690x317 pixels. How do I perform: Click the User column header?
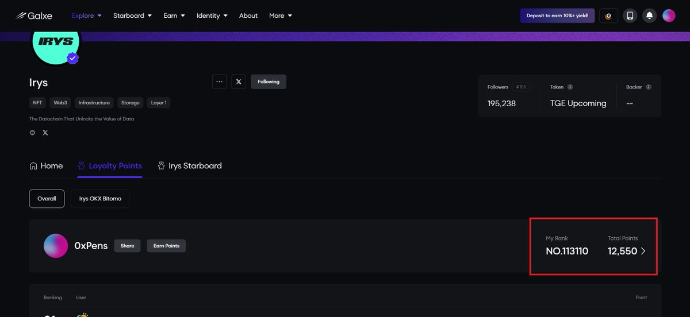tap(81, 297)
